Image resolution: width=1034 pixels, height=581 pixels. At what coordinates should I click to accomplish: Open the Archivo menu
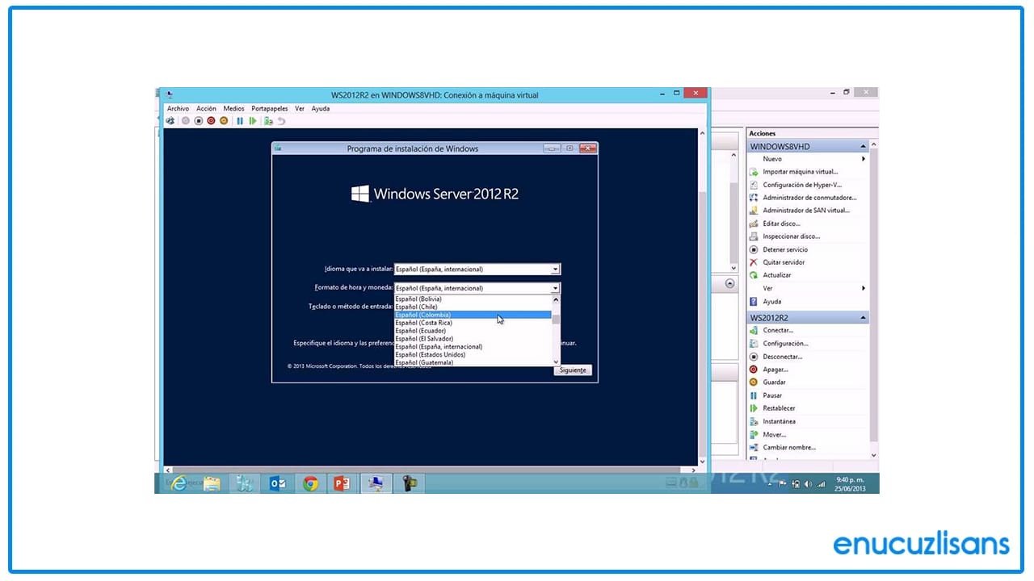[178, 108]
